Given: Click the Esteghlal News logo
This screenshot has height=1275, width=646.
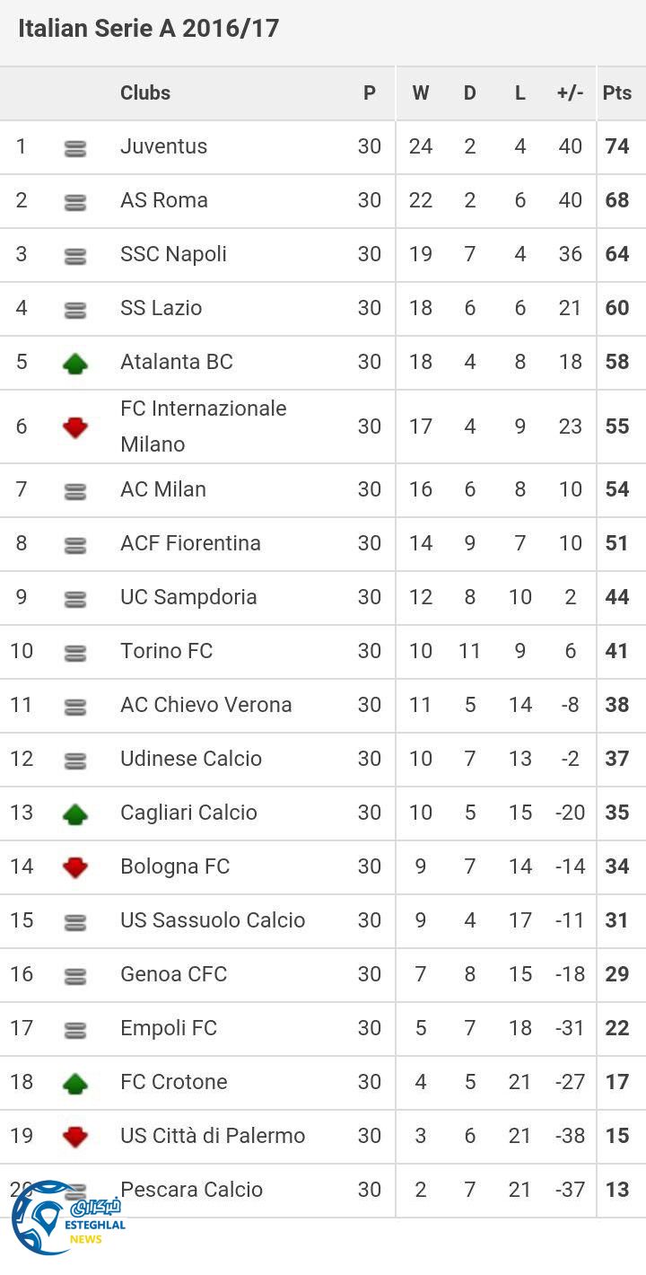Looking at the screenshot, I should tap(66, 1218).
